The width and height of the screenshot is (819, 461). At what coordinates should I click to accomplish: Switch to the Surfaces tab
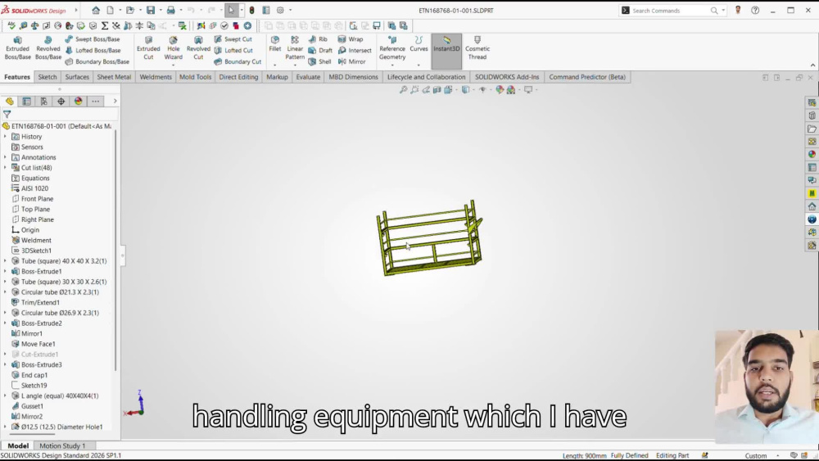tap(77, 77)
